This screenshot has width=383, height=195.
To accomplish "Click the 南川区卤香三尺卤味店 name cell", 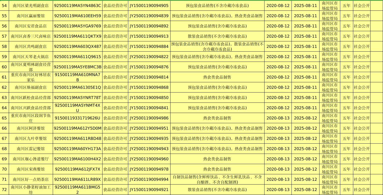I will pyautogui.click(x=31, y=36).
